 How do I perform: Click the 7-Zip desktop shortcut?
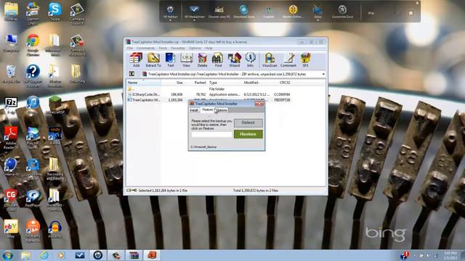coord(11,106)
